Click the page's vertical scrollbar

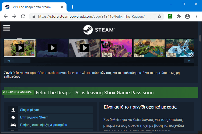(200, 38)
